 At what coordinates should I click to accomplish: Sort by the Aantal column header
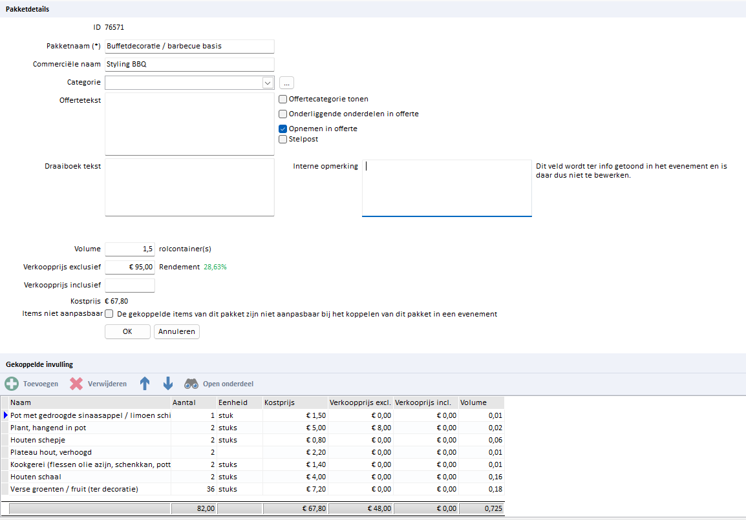pos(194,402)
